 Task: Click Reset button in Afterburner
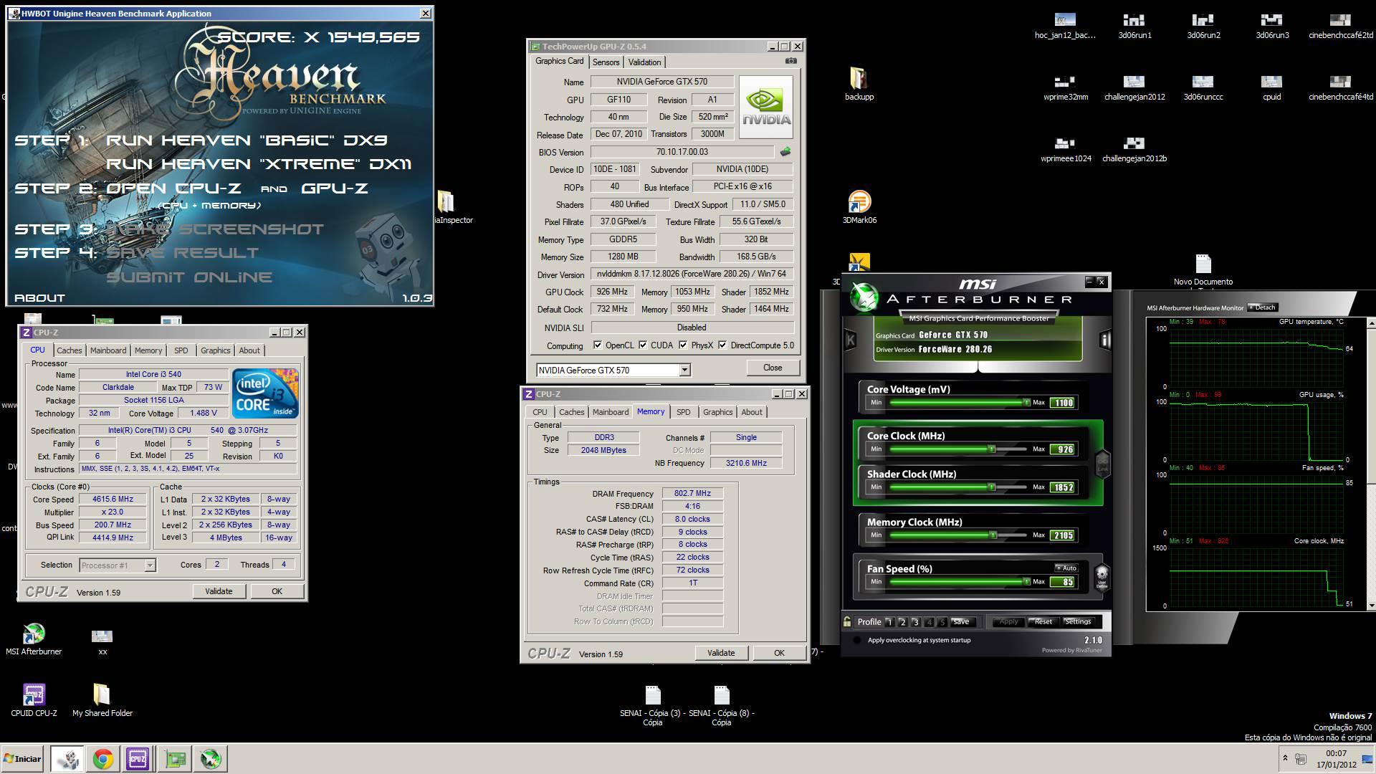1043,622
